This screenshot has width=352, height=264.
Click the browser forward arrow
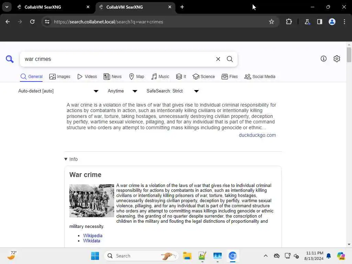pos(20,22)
